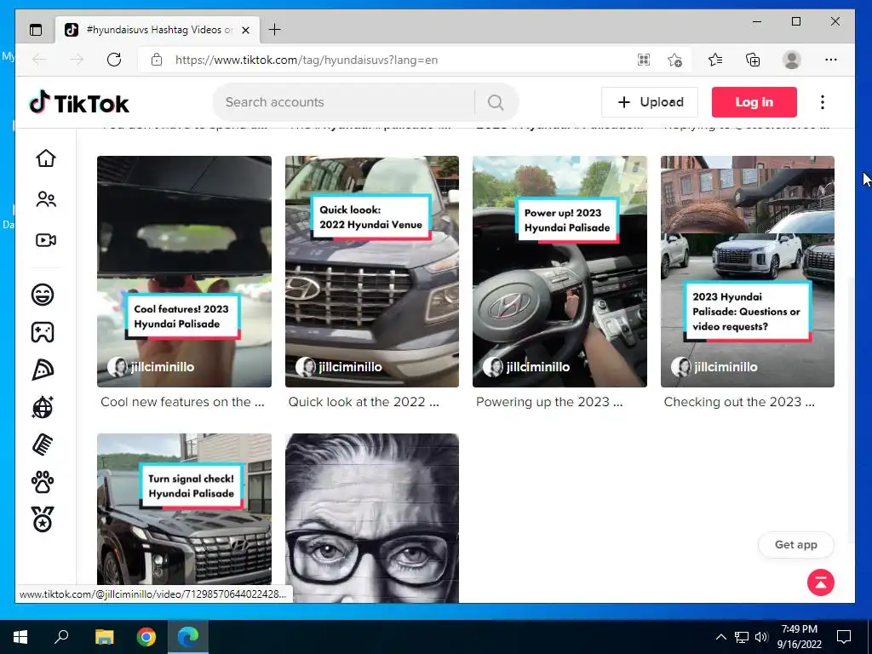872x654 pixels.
Task: Open TikTok three-dot more options menu
Action: point(823,102)
